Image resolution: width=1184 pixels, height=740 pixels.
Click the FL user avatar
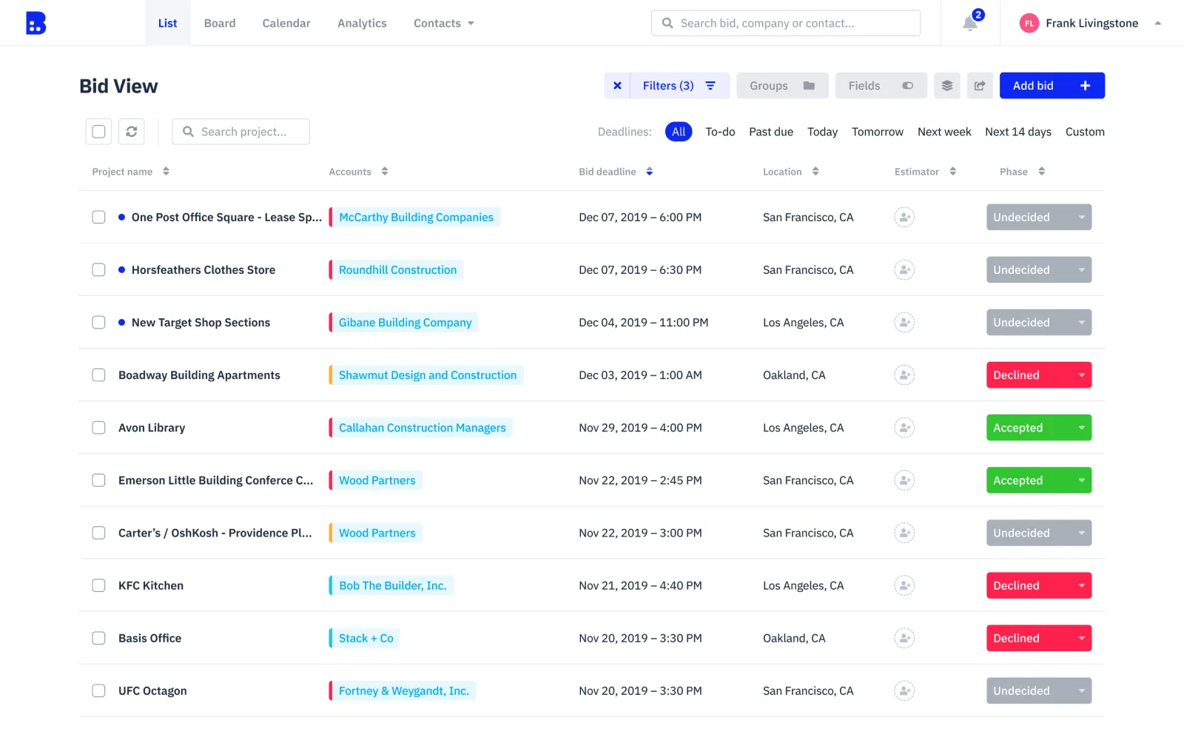1029,24
